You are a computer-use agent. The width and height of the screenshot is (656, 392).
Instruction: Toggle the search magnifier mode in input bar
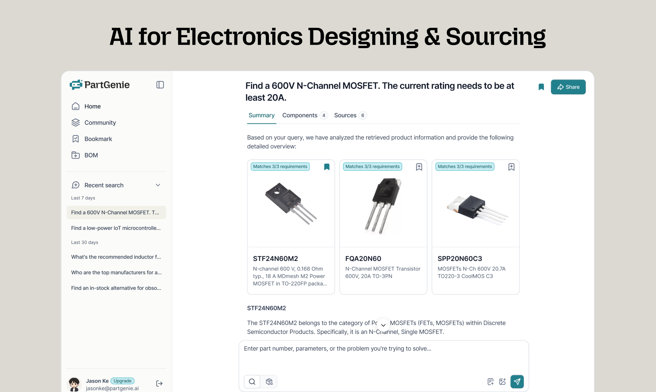252,381
